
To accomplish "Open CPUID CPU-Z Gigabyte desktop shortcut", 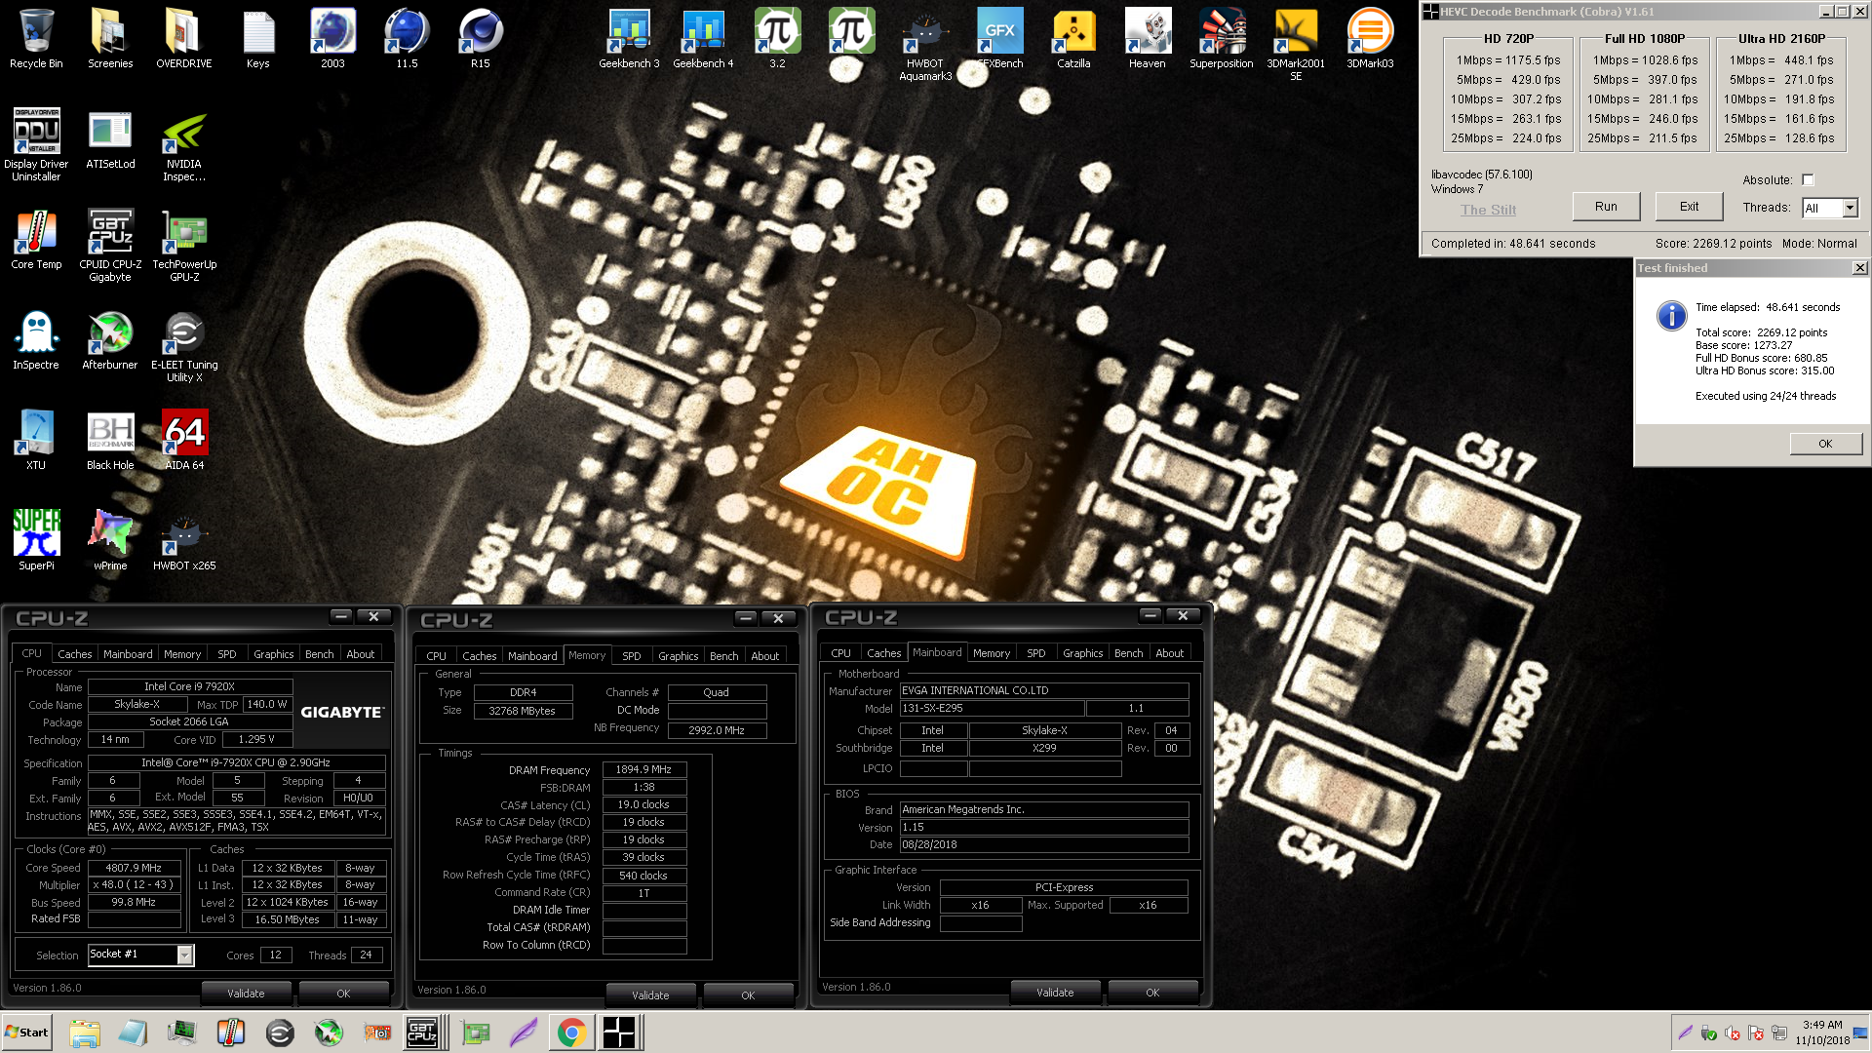I will (x=110, y=245).
